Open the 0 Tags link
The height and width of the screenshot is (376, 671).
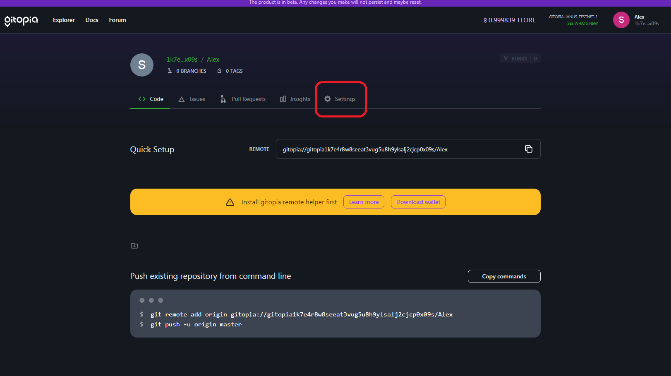[230, 71]
